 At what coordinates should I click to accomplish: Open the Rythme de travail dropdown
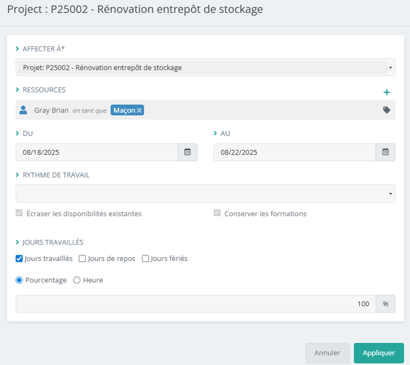click(205, 194)
